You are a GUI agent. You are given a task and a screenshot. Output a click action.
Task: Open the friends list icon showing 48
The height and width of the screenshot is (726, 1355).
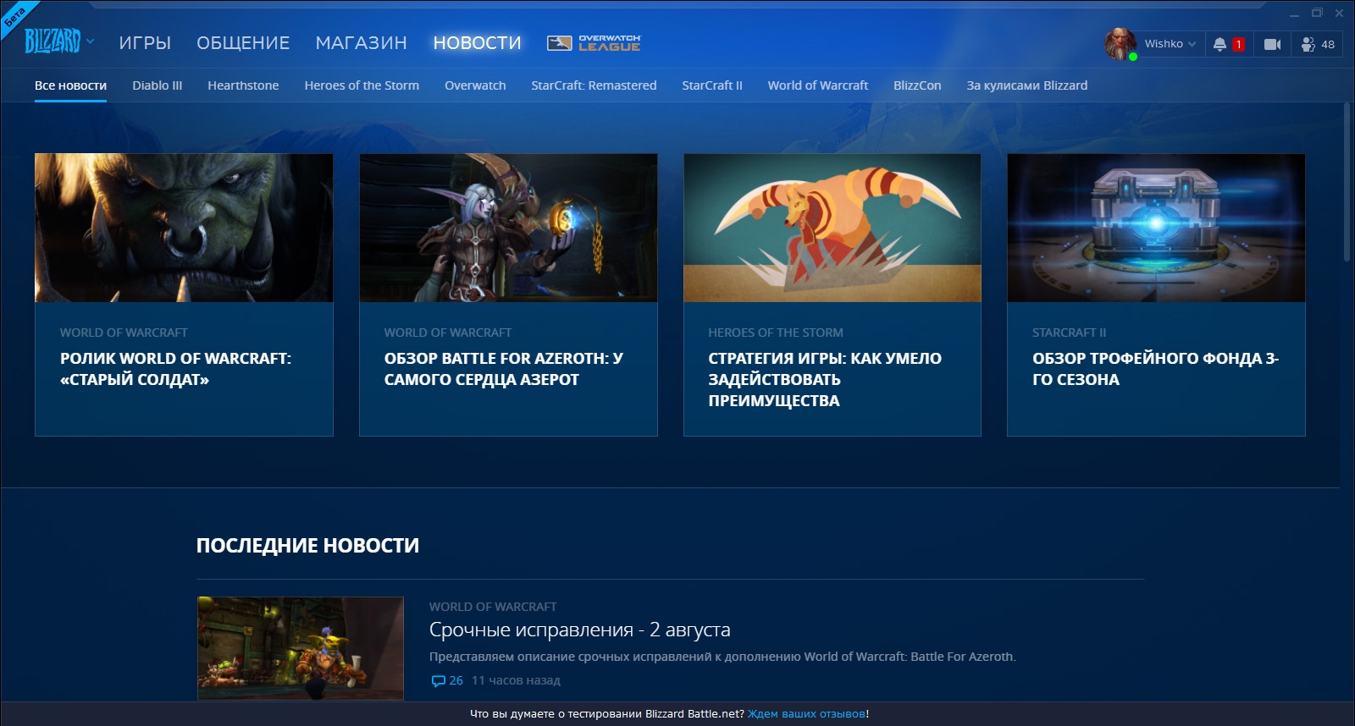point(1317,44)
